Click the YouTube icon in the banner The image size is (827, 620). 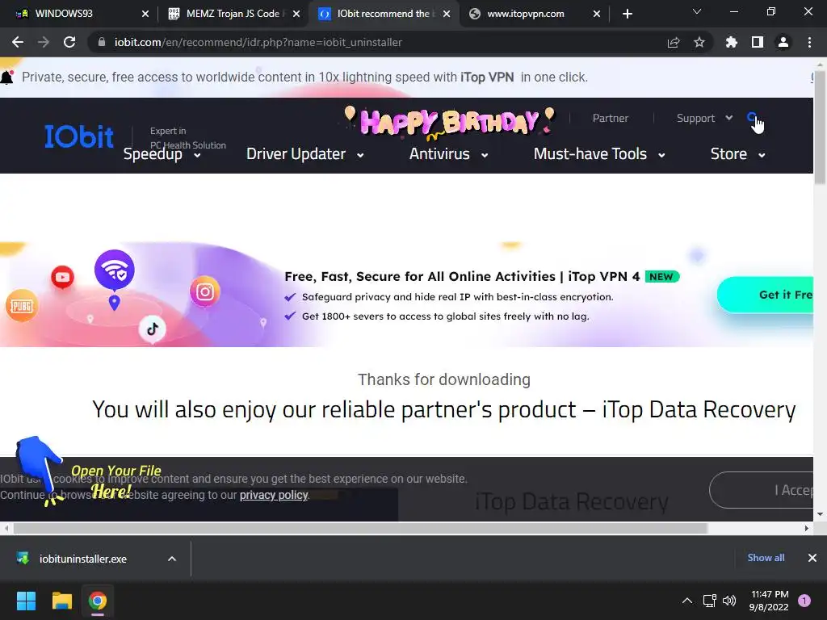pos(62,277)
